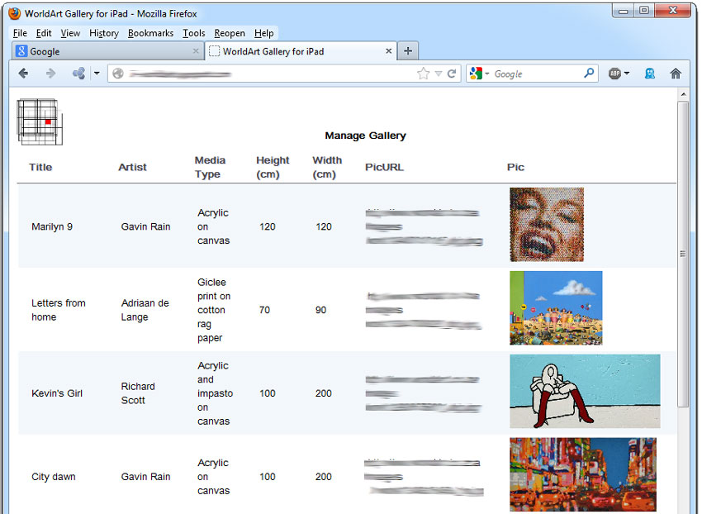This screenshot has width=702, height=514.
Task: Click the City dawn street thumbnail
Action: (583, 474)
